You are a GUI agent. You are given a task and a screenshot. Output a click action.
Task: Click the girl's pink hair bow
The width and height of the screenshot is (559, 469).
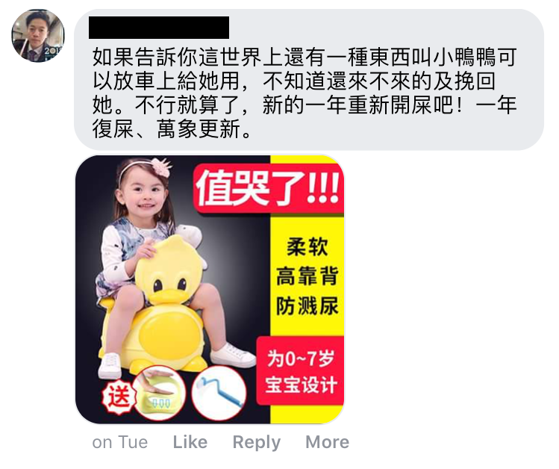point(160,167)
